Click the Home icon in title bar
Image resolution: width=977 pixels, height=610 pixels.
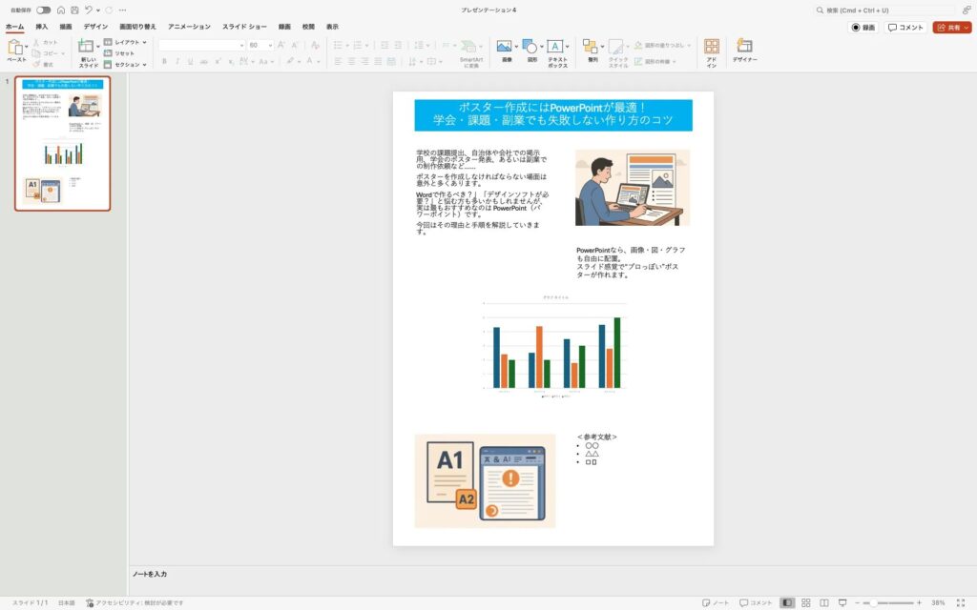[61, 10]
